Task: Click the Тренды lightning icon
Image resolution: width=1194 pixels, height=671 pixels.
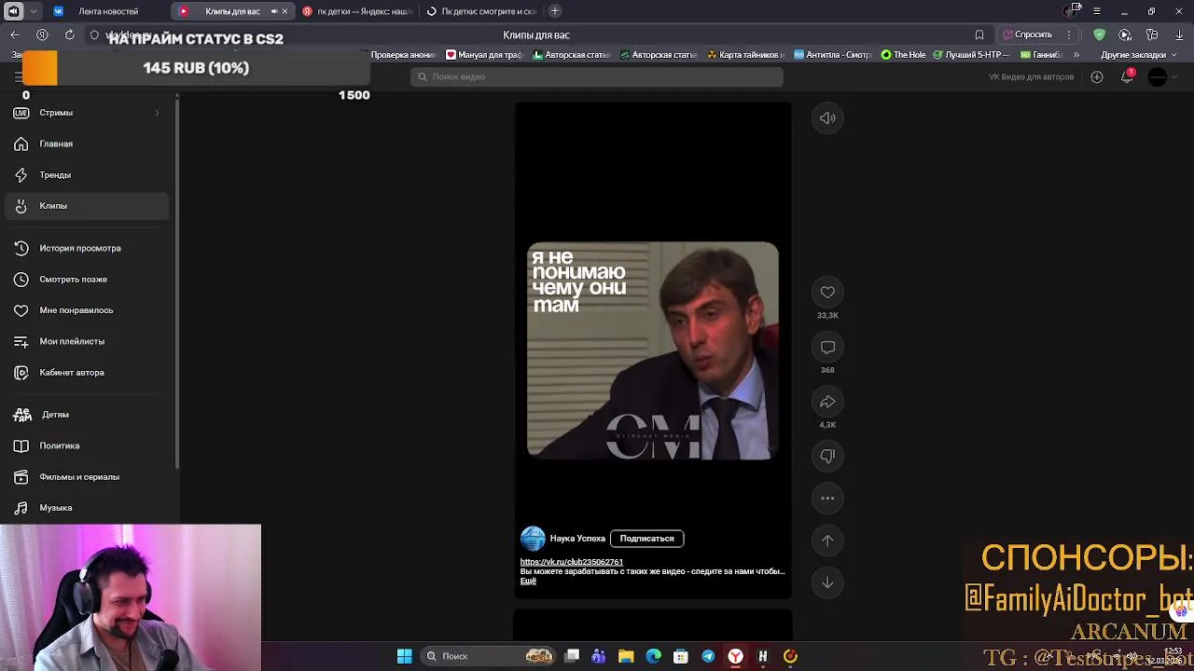Action: [x=21, y=174]
